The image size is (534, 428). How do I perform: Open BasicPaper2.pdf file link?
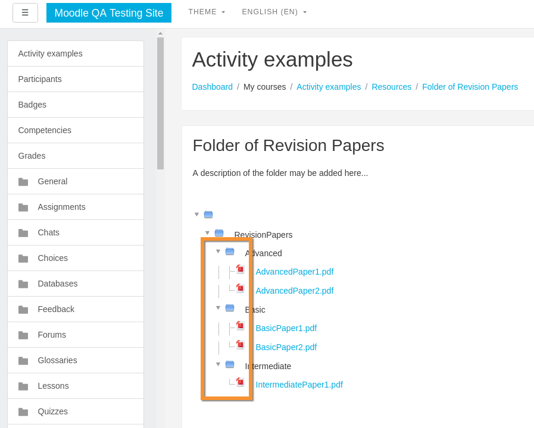(x=286, y=347)
